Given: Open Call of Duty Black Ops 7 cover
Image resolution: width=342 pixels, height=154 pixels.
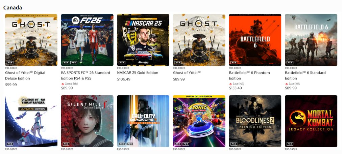Looking at the screenshot, I should (x=143, y=121).
